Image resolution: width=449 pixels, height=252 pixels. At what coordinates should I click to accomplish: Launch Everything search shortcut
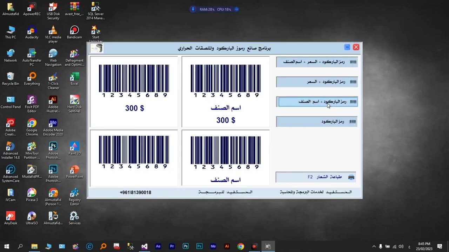[x=32, y=79]
